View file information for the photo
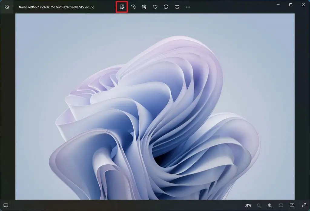This screenshot has height=211, width=310. pyautogui.click(x=166, y=7)
